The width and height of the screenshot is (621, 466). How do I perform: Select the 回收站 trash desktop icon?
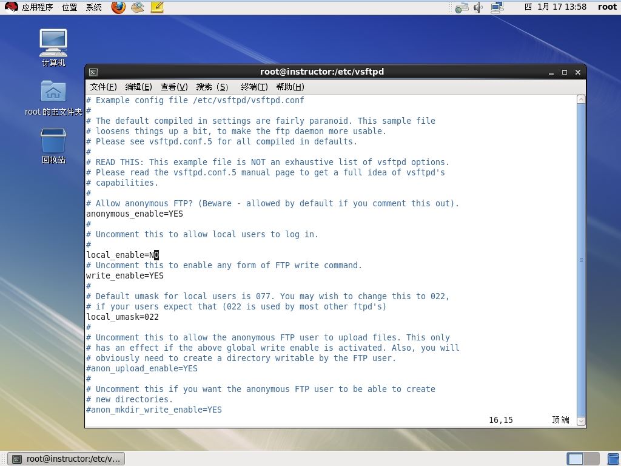coord(53,146)
